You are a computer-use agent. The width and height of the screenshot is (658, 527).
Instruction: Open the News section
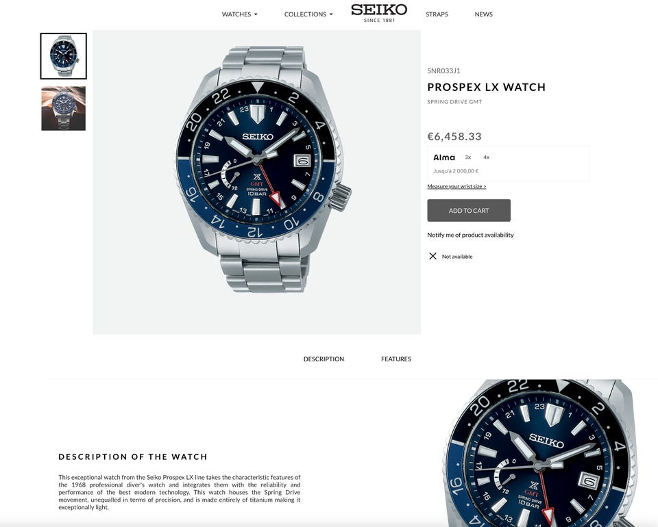pos(483,14)
